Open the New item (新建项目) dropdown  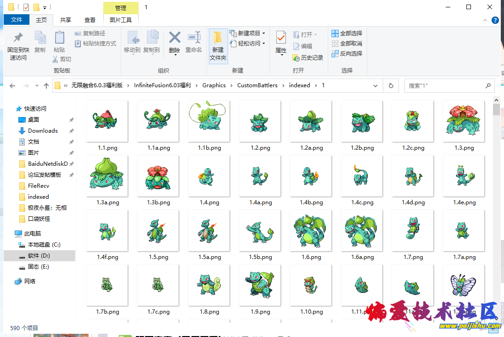247,34
